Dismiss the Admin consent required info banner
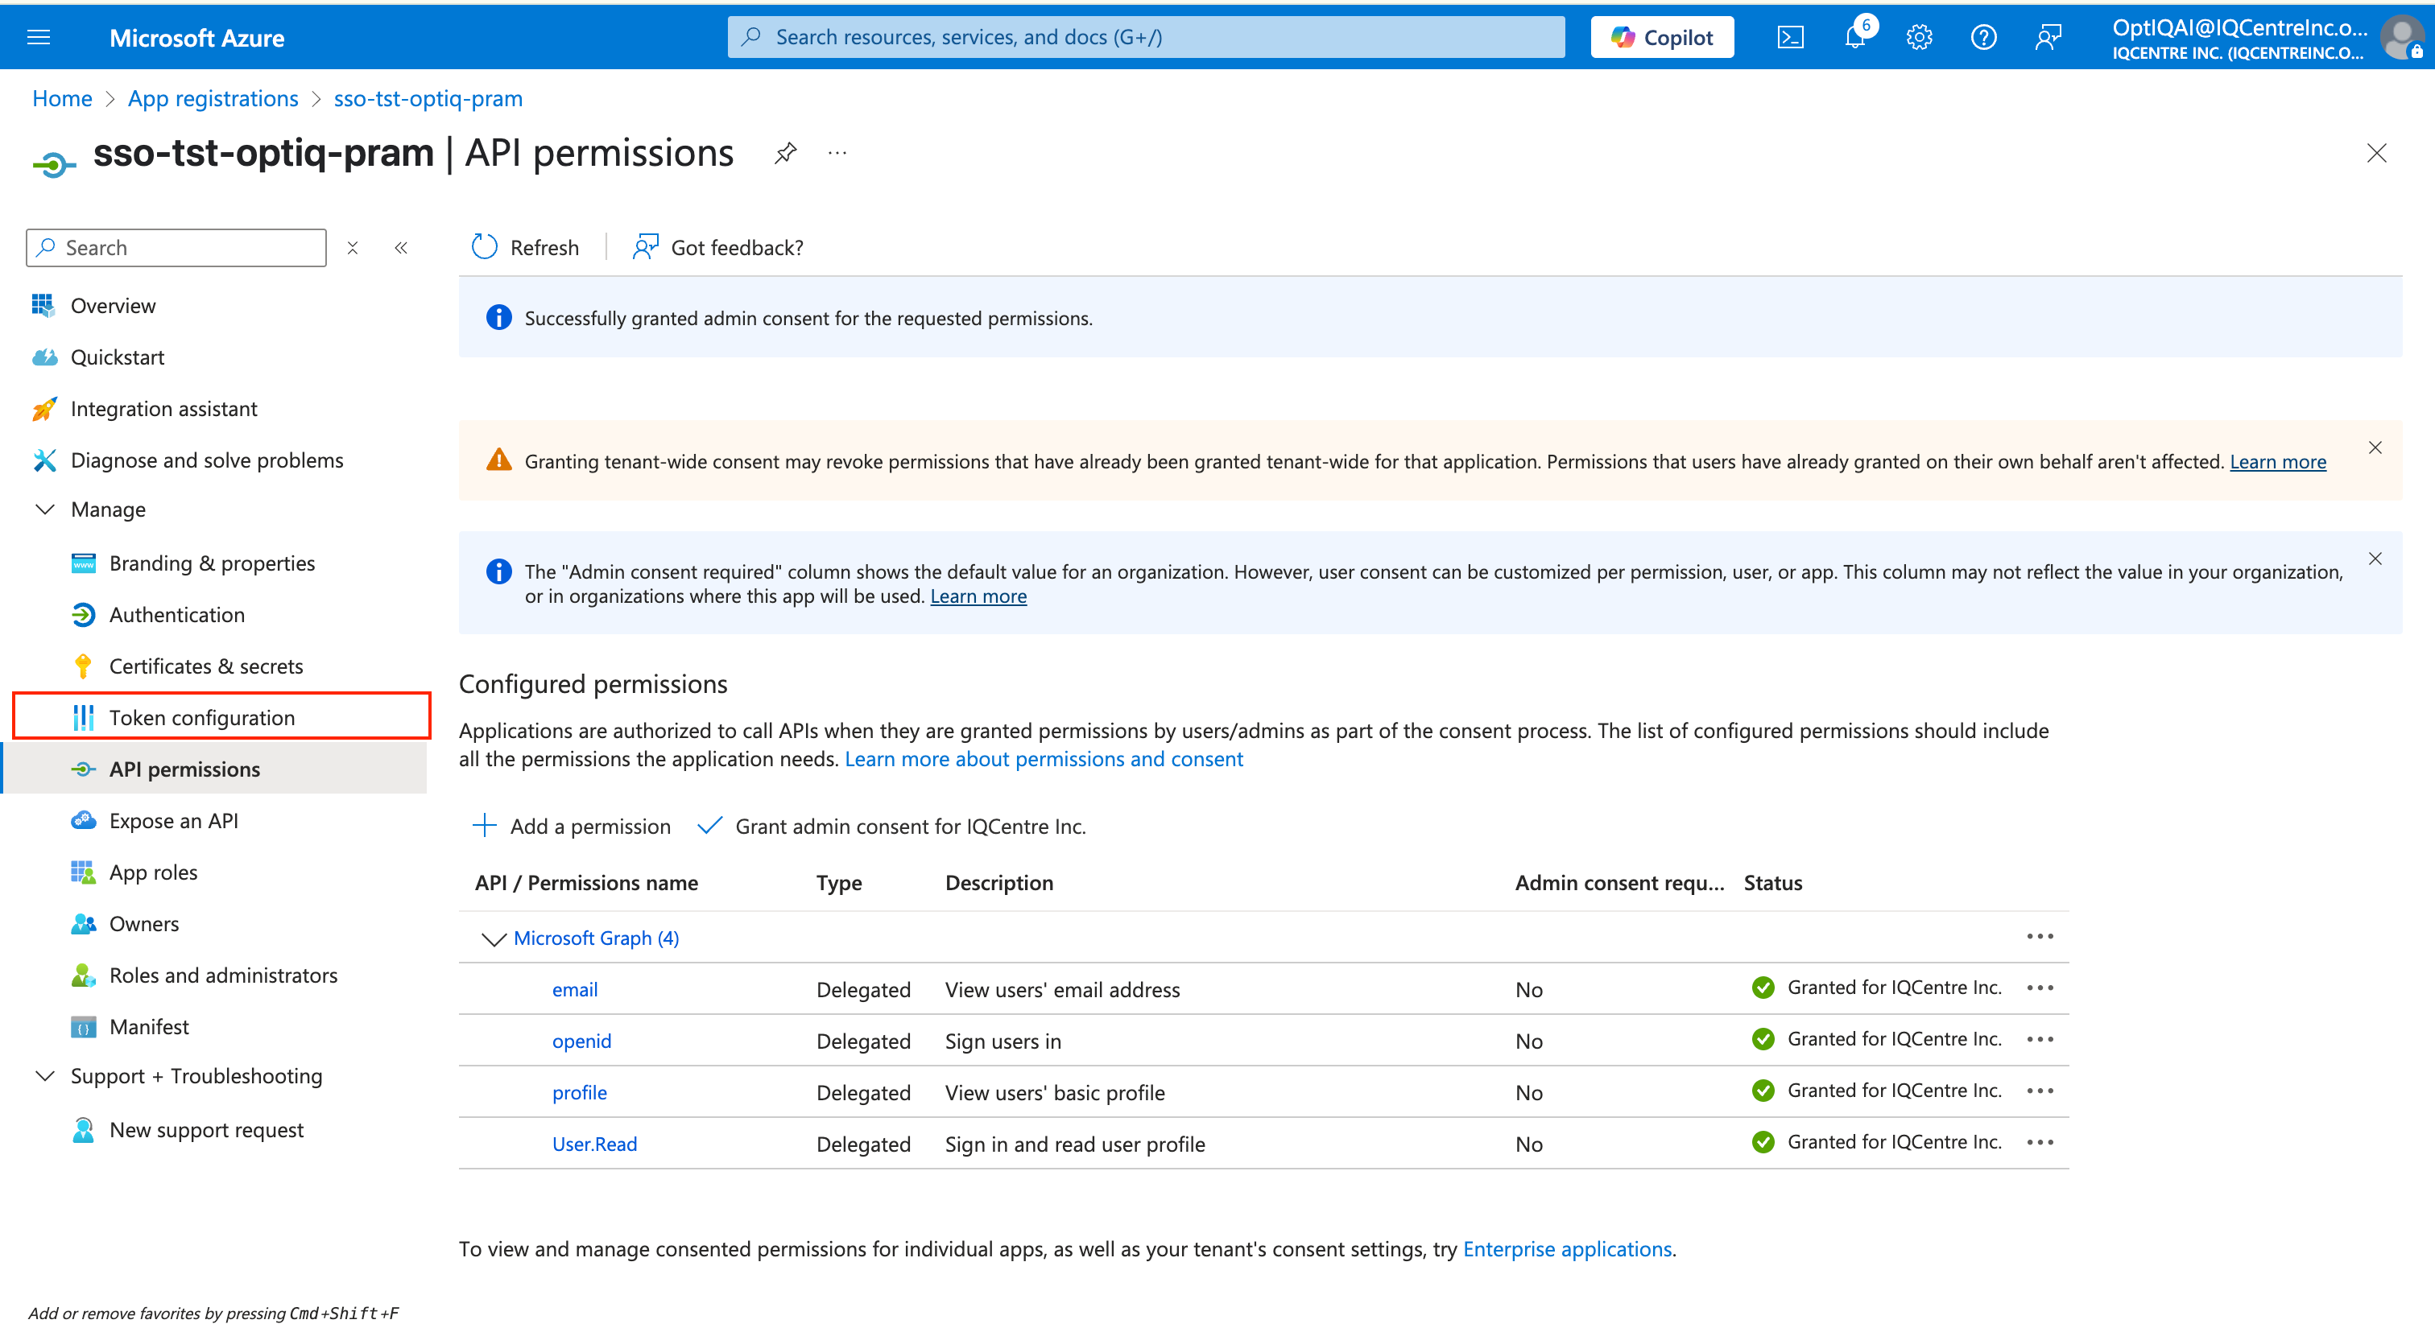Screen dimensions: 2435x1328 tap(2375, 559)
